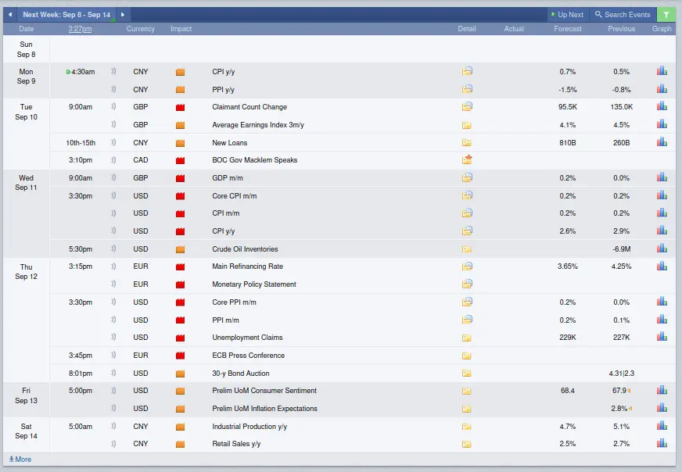Screen dimensions: 682x472
Task: Open detail folder for GDP m/m
Action: 467,177
